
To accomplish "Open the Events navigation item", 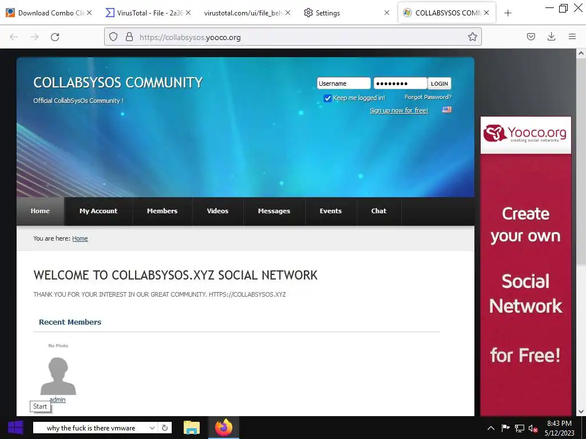I will 331,211.
